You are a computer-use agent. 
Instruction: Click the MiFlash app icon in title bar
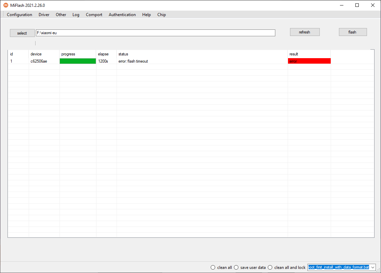click(6, 5)
